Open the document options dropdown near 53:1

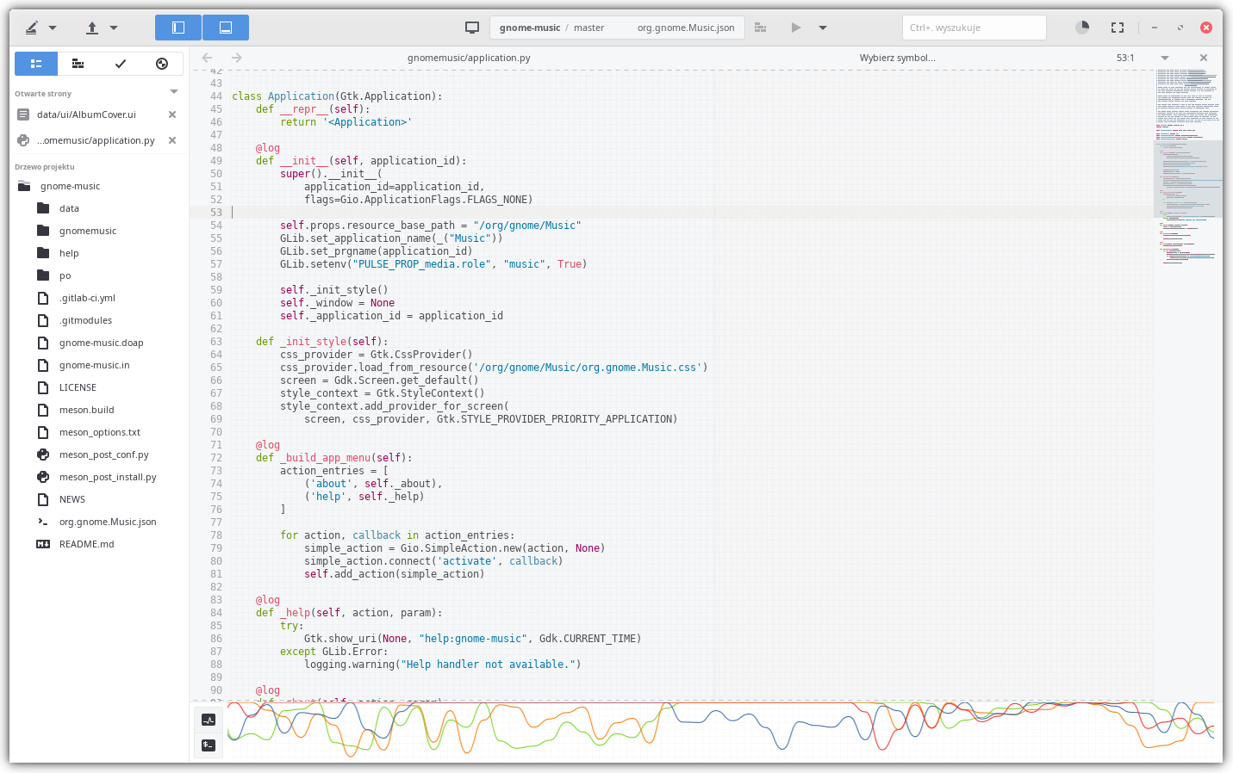coord(1165,58)
